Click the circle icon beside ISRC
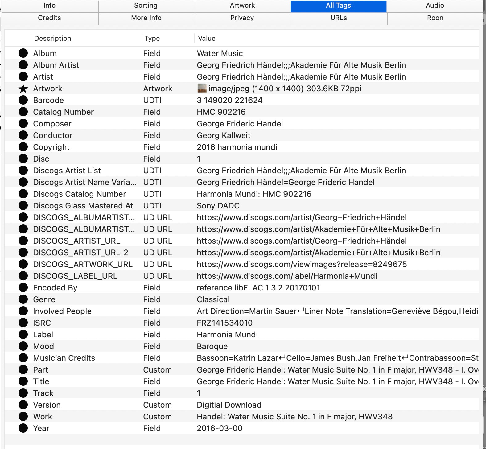Screen dimensions: 486x449 [23, 323]
